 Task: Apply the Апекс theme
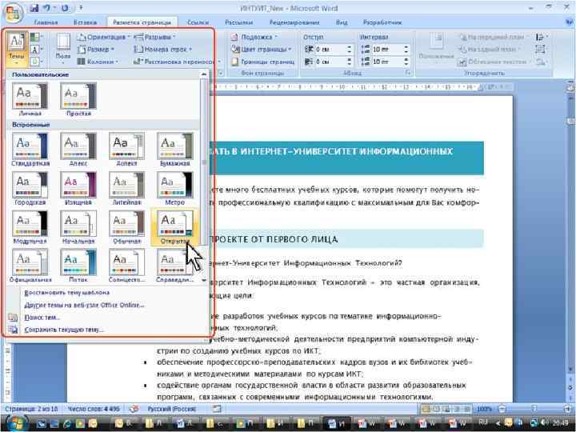point(78,150)
